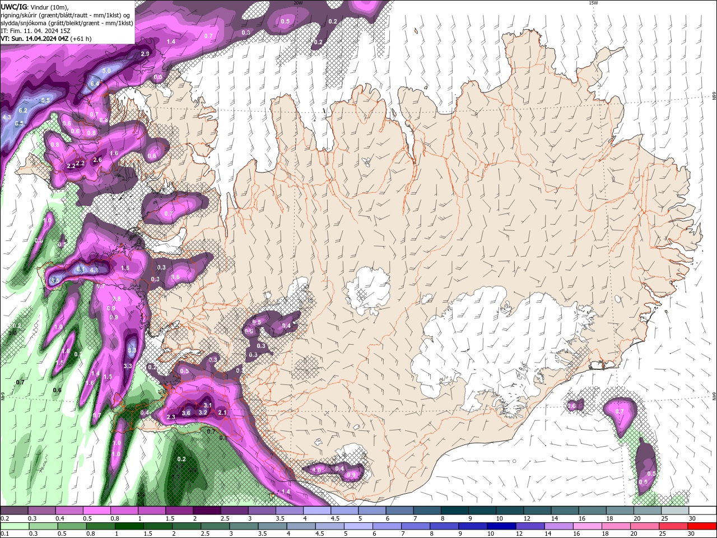Click the '0.1' label starting the rain legend
The image size is (717, 538).
(x=4, y=534)
